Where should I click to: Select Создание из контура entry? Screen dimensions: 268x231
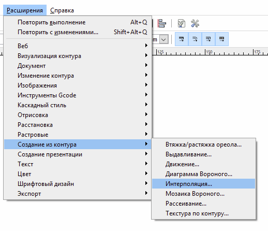pyautogui.click(x=78, y=145)
